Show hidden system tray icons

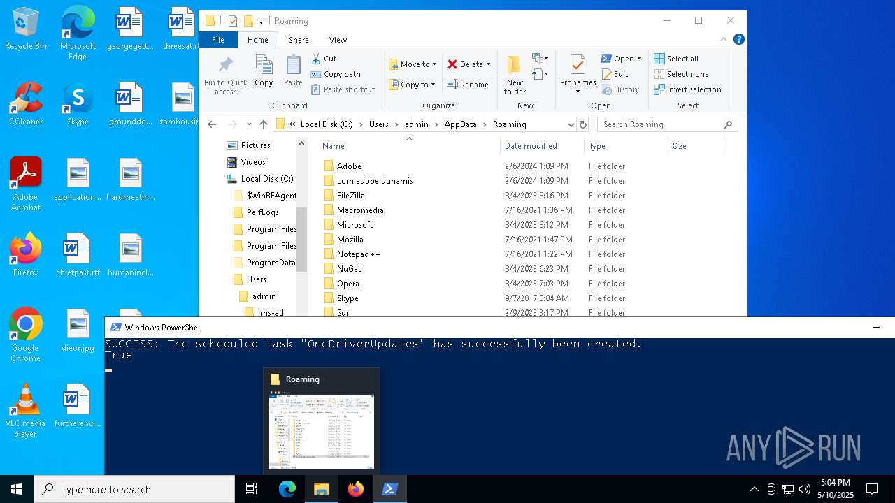coord(754,489)
